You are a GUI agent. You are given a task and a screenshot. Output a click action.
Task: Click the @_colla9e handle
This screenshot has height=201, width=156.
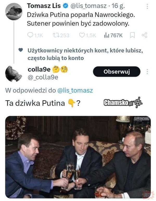[x=43, y=77]
